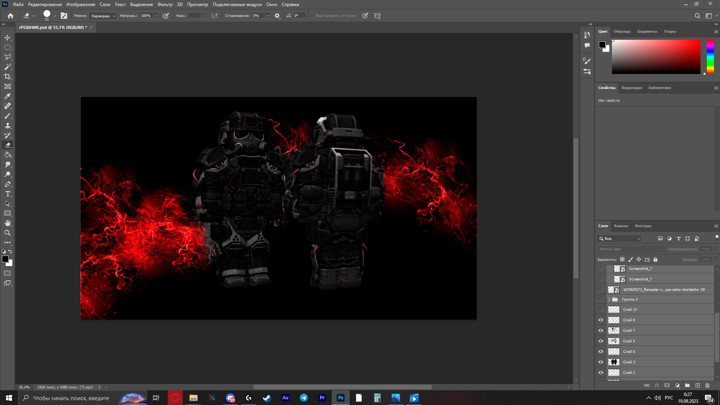The width and height of the screenshot is (720, 405).
Task: Select the Dodge tool
Action: (x=8, y=174)
